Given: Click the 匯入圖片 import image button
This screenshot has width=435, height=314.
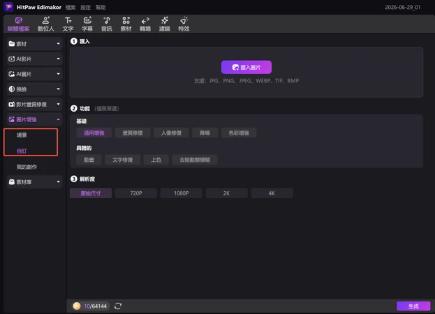Looking at the screenshot, I should [x=246, y=67].
